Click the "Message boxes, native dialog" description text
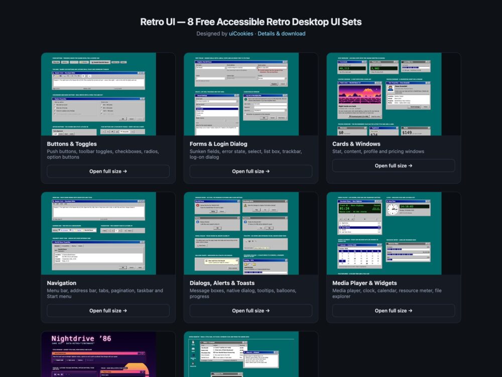502x377 pixels. (243, 294)
